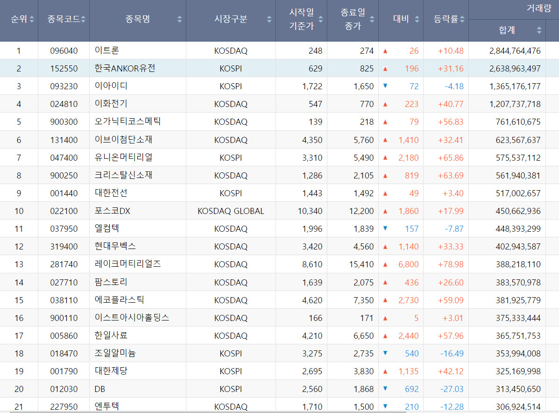Select the 한국ANKOR유전 stock name
The height and width of the screenshot is (413, 559).
tap(124, 68)
